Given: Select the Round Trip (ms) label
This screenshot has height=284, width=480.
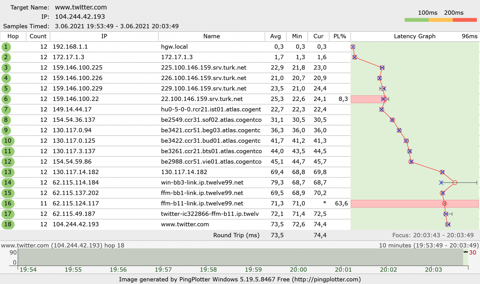Looking at the screenshot, I should tap(236, 235).
